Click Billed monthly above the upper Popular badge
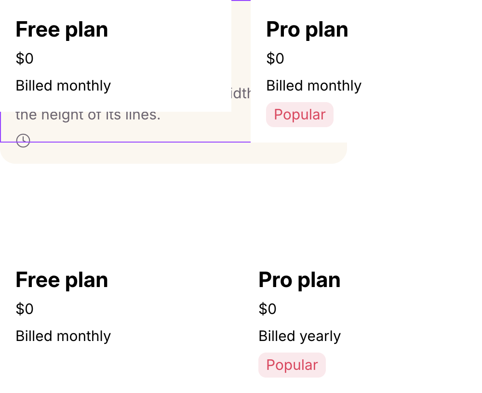Screen dimensions: 482x393 point(314,85)
